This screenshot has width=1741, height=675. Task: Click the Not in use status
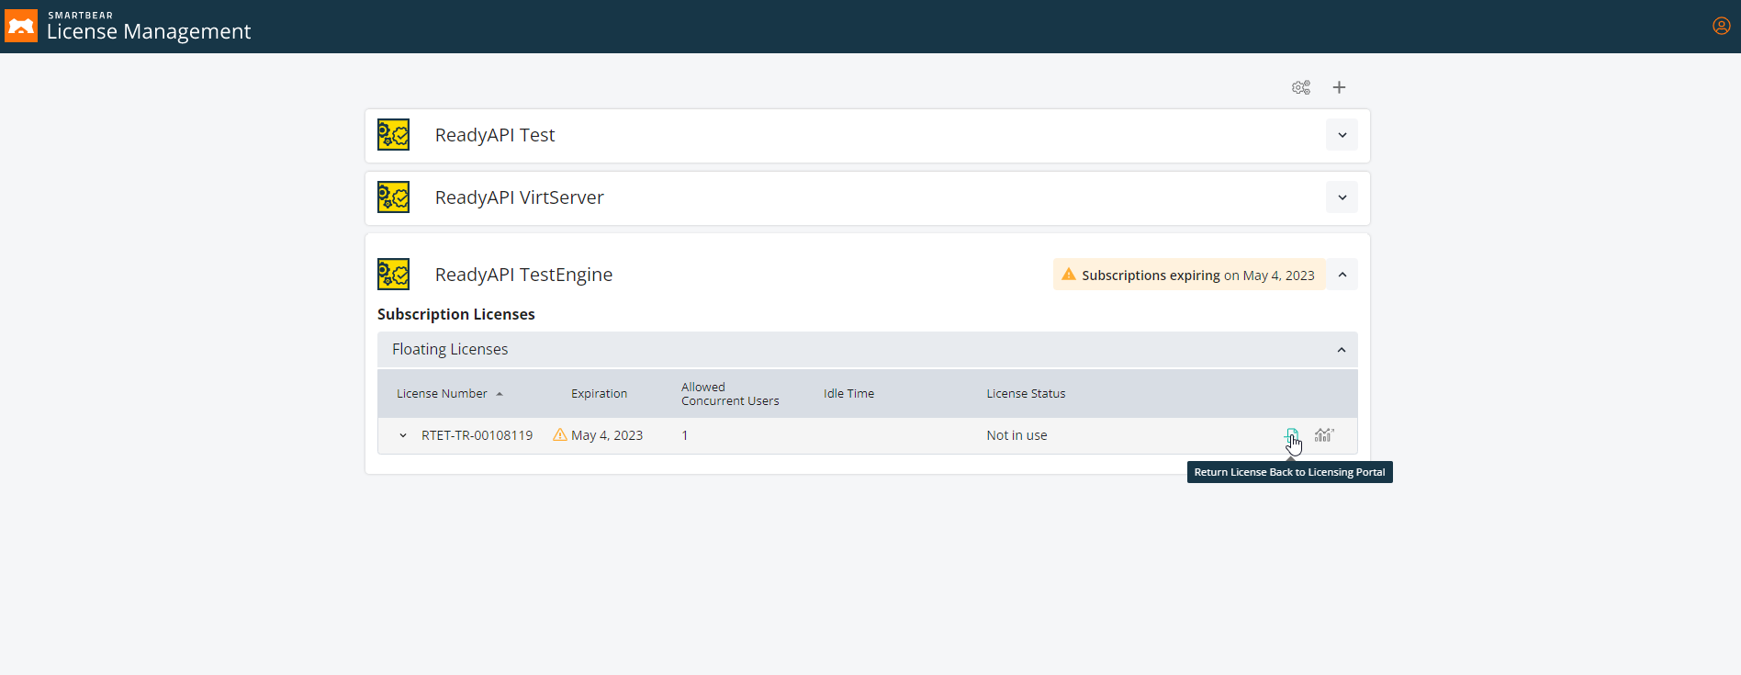(1017, 435)
